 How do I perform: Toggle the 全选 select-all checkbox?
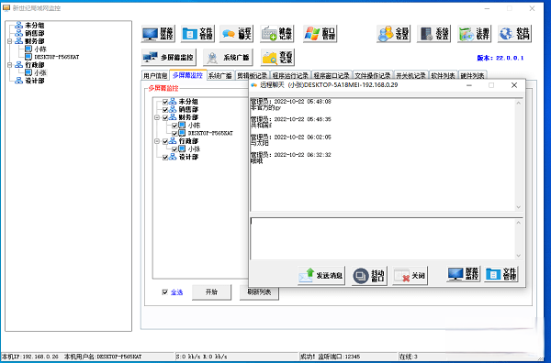pyautogui.click(x=164, y=292)
